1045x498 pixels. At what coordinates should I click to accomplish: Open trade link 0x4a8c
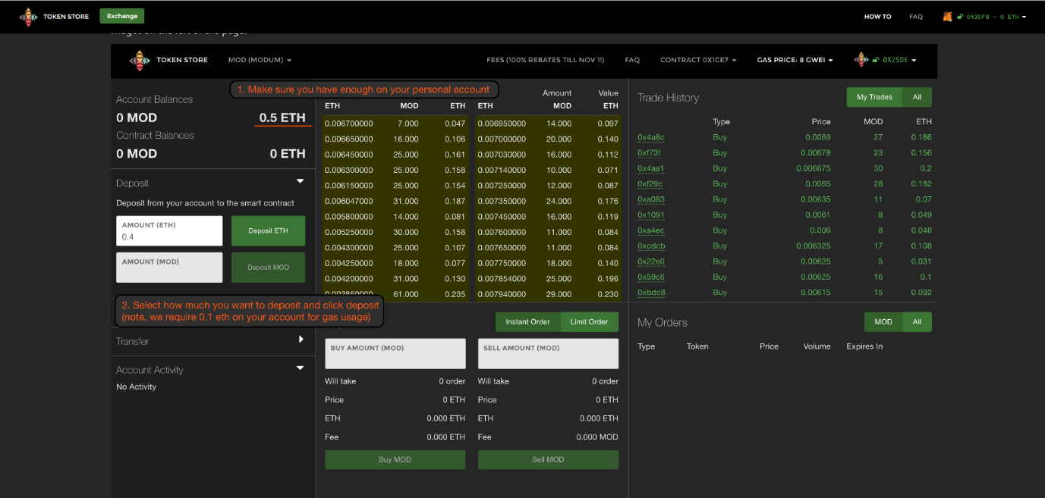[651, 137]
